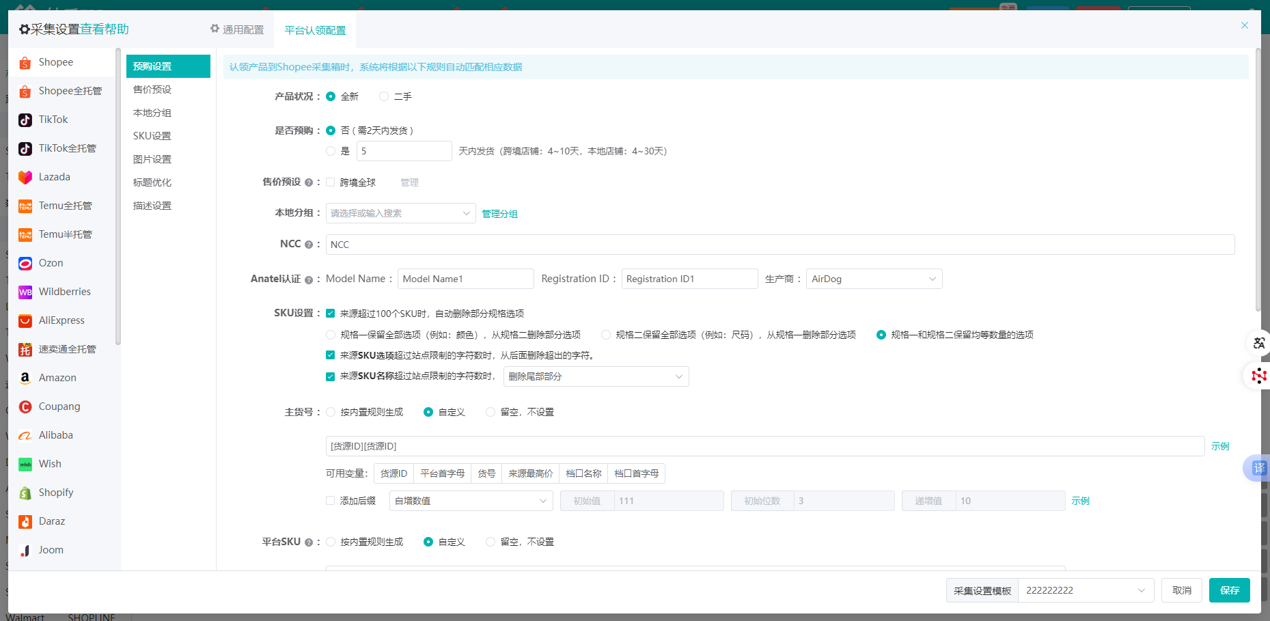Click the Model Name input field
Image resolution: width=1270 pixels, height=621 pixels.
tap(465, 279)
